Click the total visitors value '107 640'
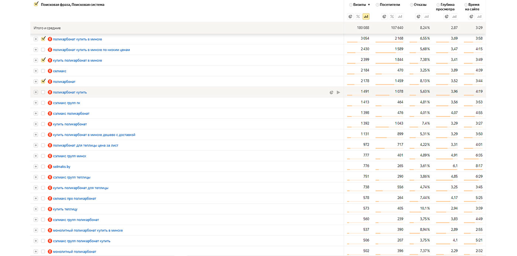 pos(397,28)
